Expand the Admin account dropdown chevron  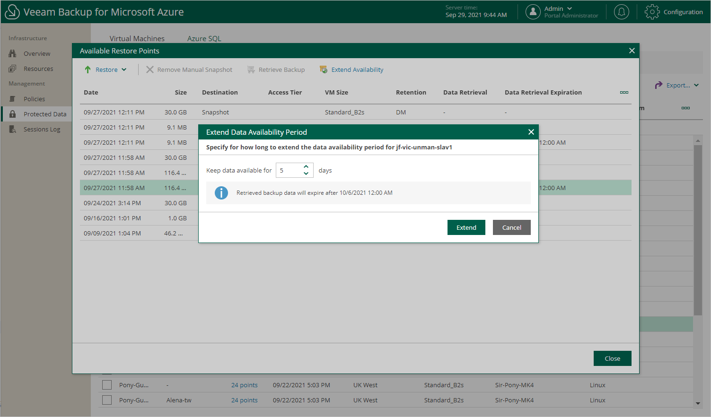[570, 9]
